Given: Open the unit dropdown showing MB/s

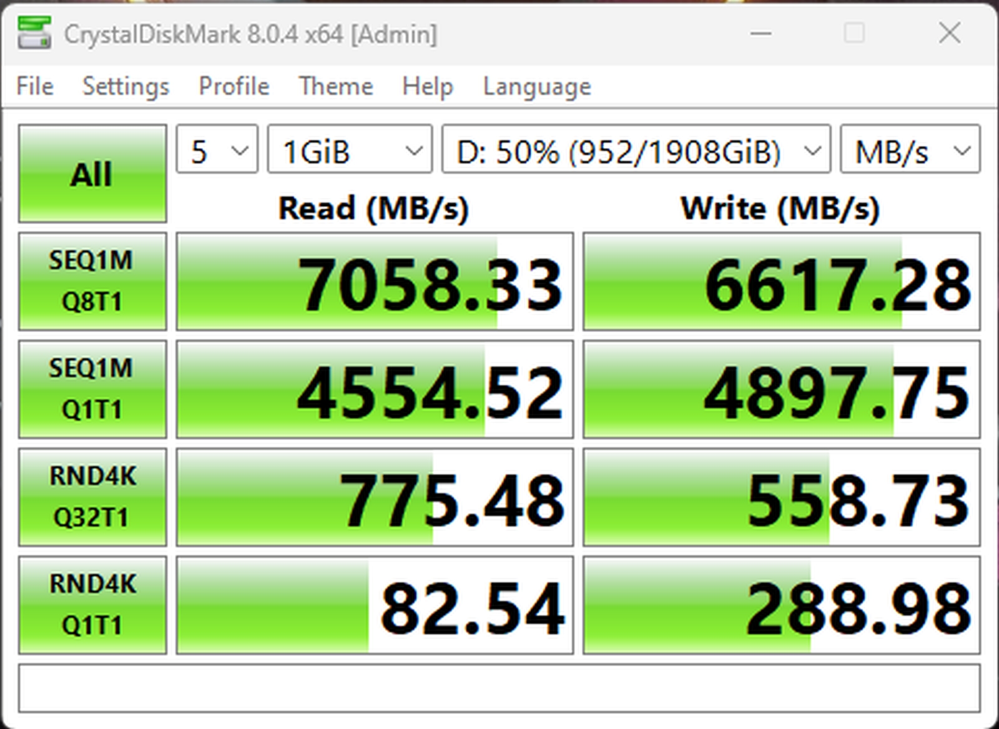Looking at the screenshot, I should (910, 149).
